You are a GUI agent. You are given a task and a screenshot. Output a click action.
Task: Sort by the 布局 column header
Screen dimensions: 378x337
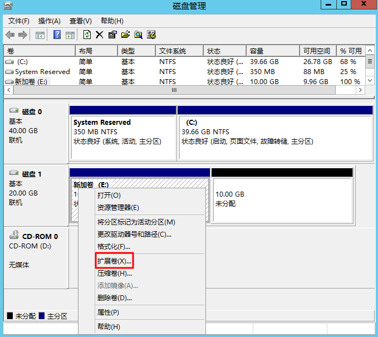tap(96, 51)
